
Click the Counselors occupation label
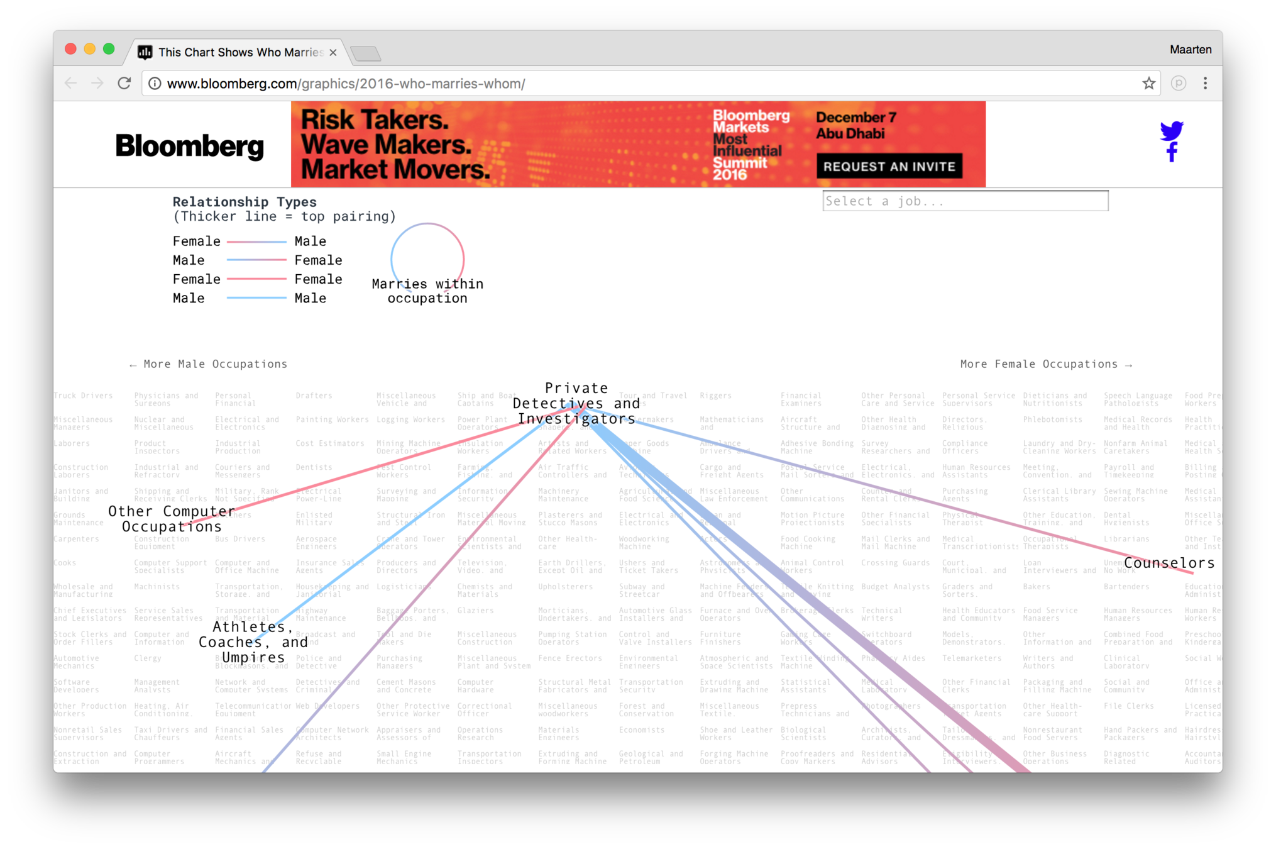click(1169, 563)
